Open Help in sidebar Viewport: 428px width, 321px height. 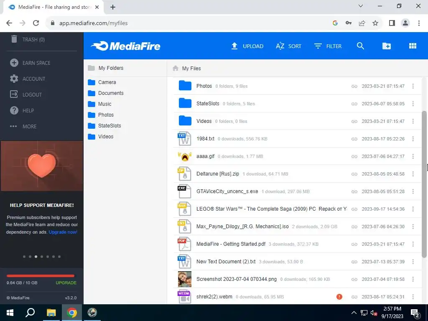click(x=22, y=110)
